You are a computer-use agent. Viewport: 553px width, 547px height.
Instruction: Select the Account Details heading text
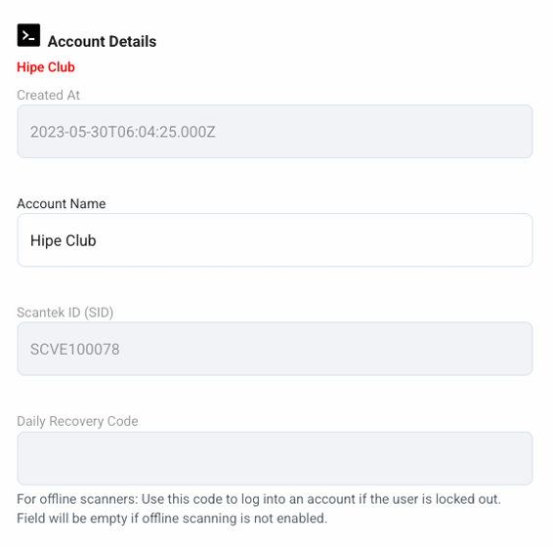coord(102,42)
